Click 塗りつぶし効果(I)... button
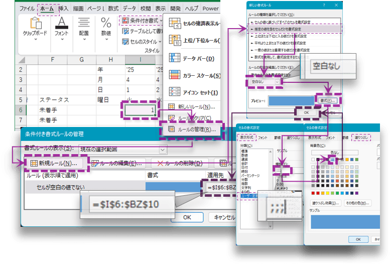390x264 pixels. pyautogui.click(x=326, y=203)
